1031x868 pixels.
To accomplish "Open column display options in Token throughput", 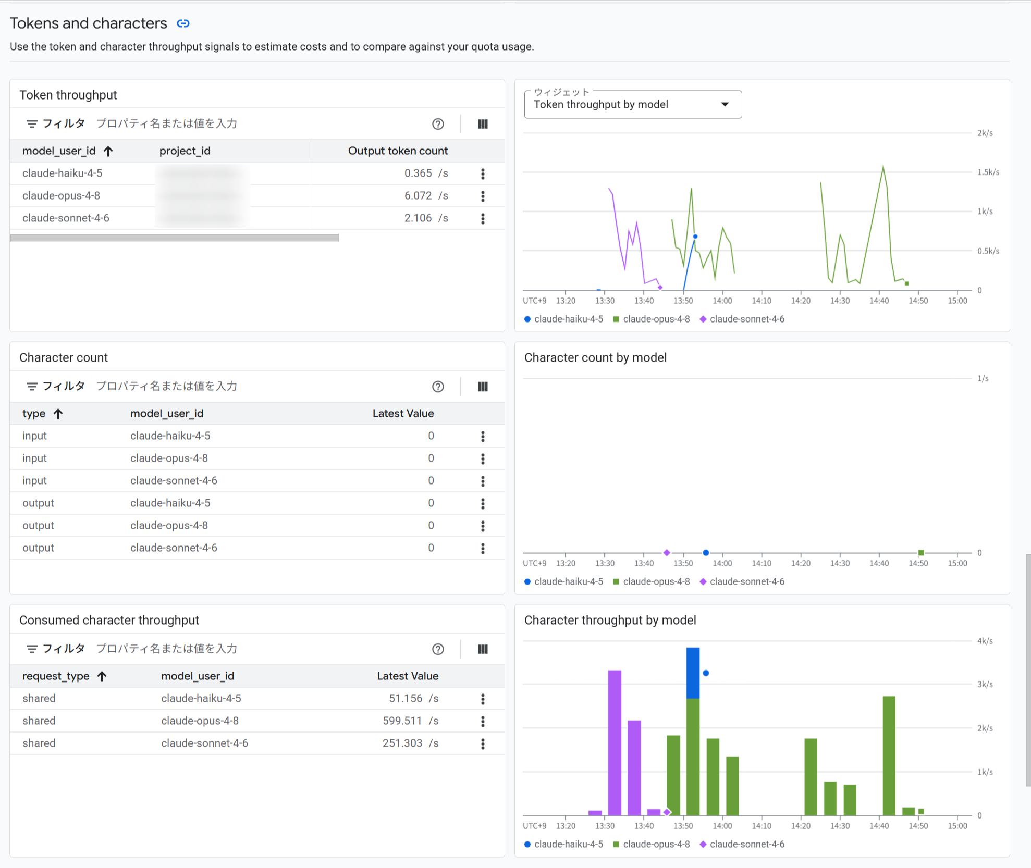I will click(483, 124).
